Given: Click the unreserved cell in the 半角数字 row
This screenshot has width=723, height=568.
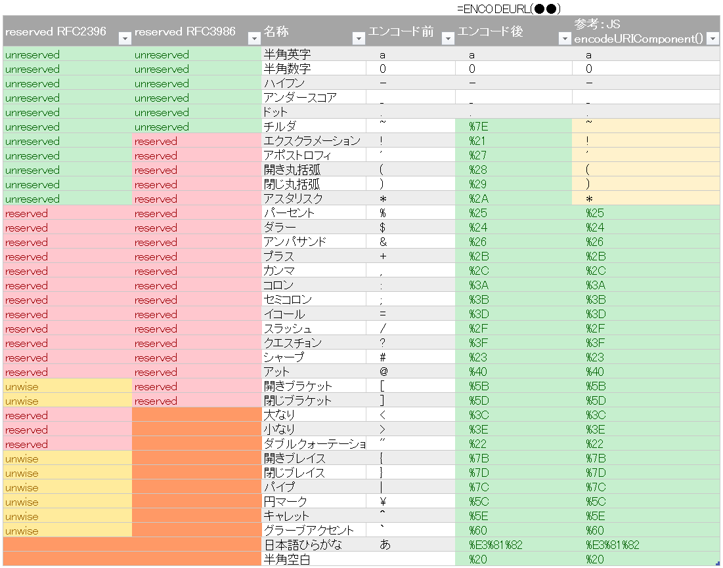Looking at the screenshot, I should 62,68.
